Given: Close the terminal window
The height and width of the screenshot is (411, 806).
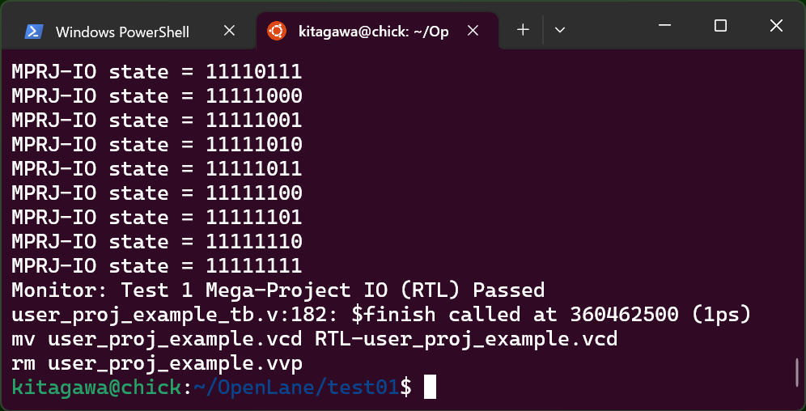Looking at the screenshot, I should pyautogui.click(x=776, y=25).
